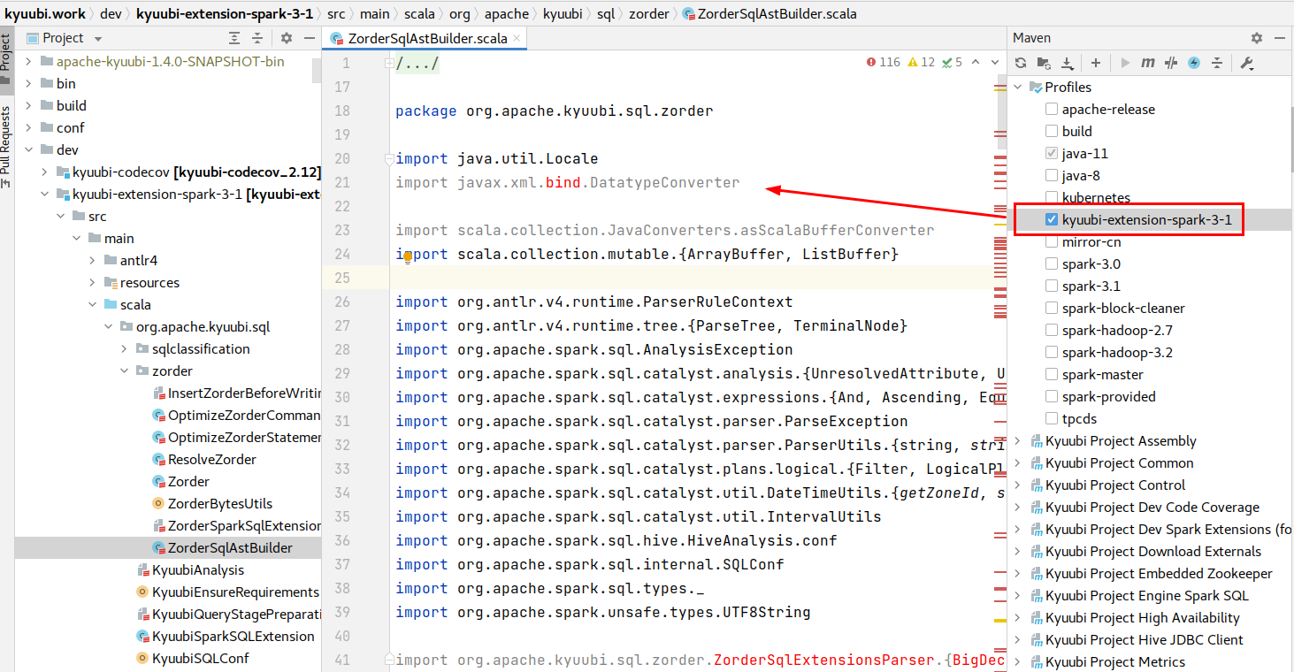Collapse all in Project panel toolbar
The image size is (1294, 672).
pyautogui.click(x=257, y=38)
